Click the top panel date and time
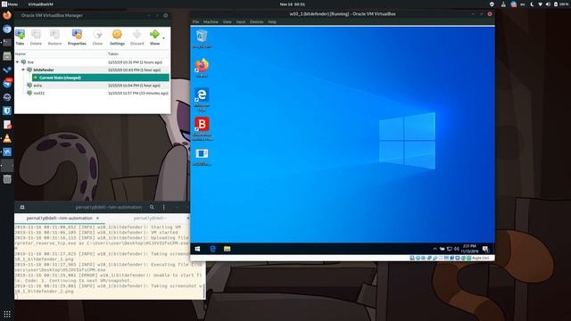 click(292, 4)
